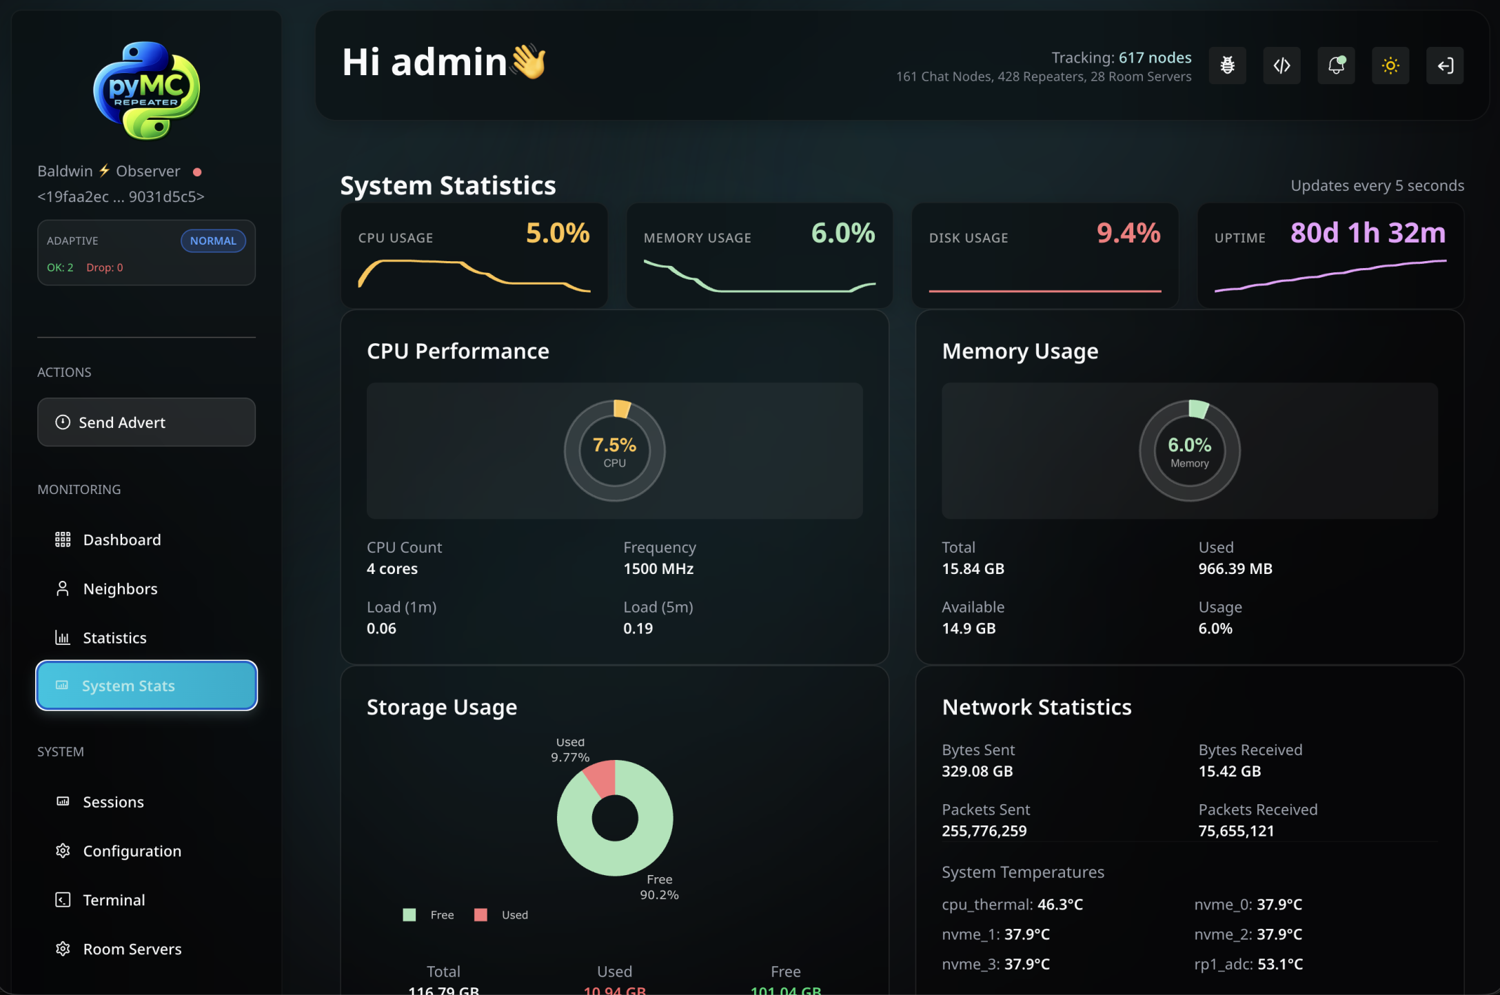Viewport: 1500px width, 995px height.
Task: Toggle the Free legend swatch in Storage Usage
Action: click(409, 915)
